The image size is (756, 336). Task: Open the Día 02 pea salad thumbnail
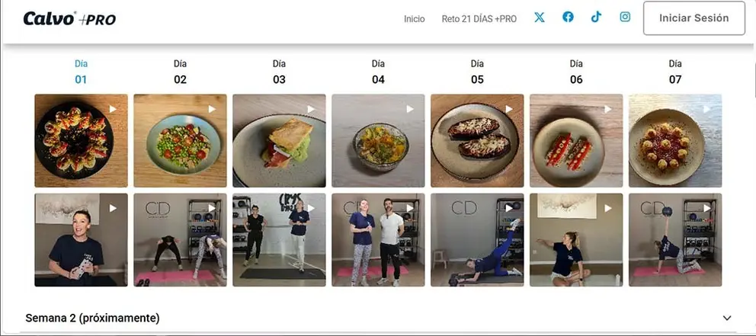180,140
